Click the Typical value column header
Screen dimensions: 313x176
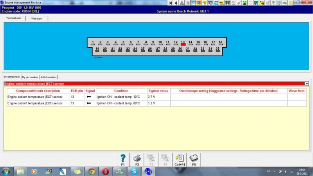click(158, 91)
